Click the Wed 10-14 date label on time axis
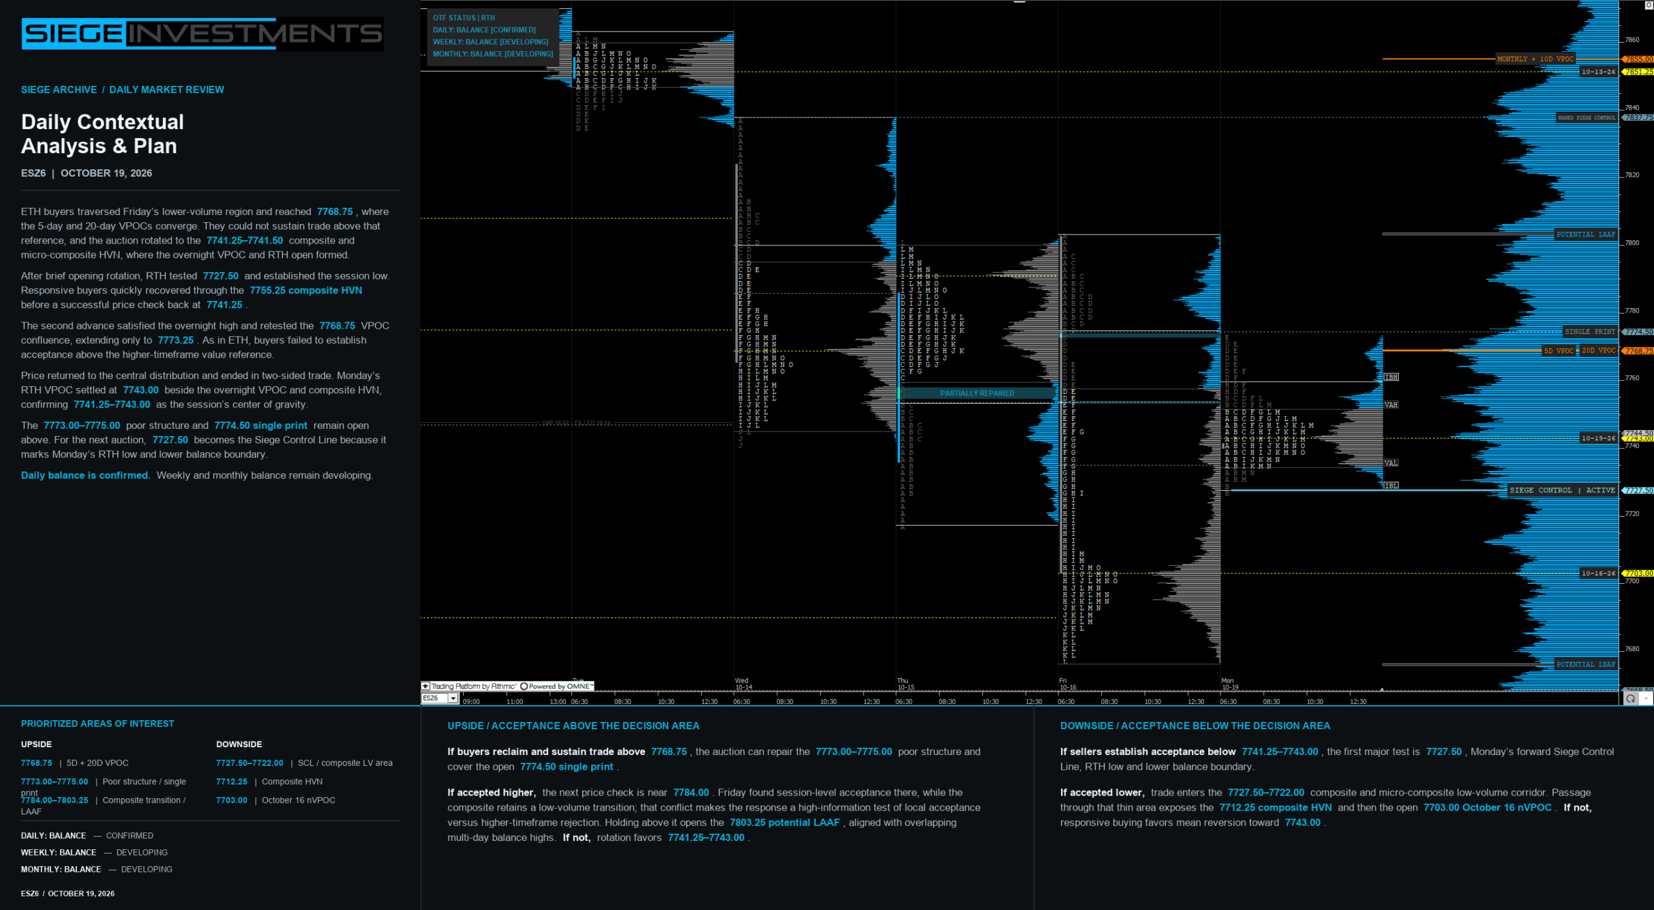Image resolution: width=1654 pixels, height=910 pixels. (743, 684)
